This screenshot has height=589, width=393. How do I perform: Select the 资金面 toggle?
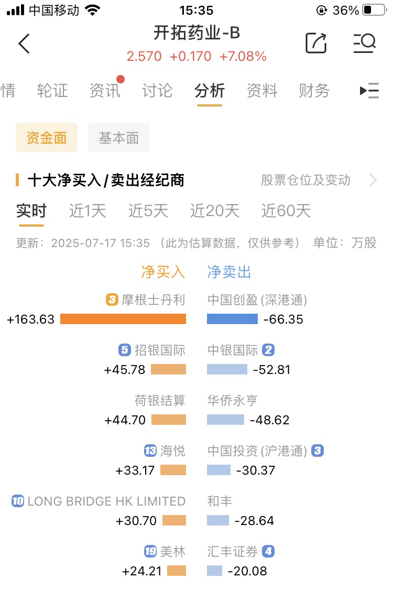[47, 137]
